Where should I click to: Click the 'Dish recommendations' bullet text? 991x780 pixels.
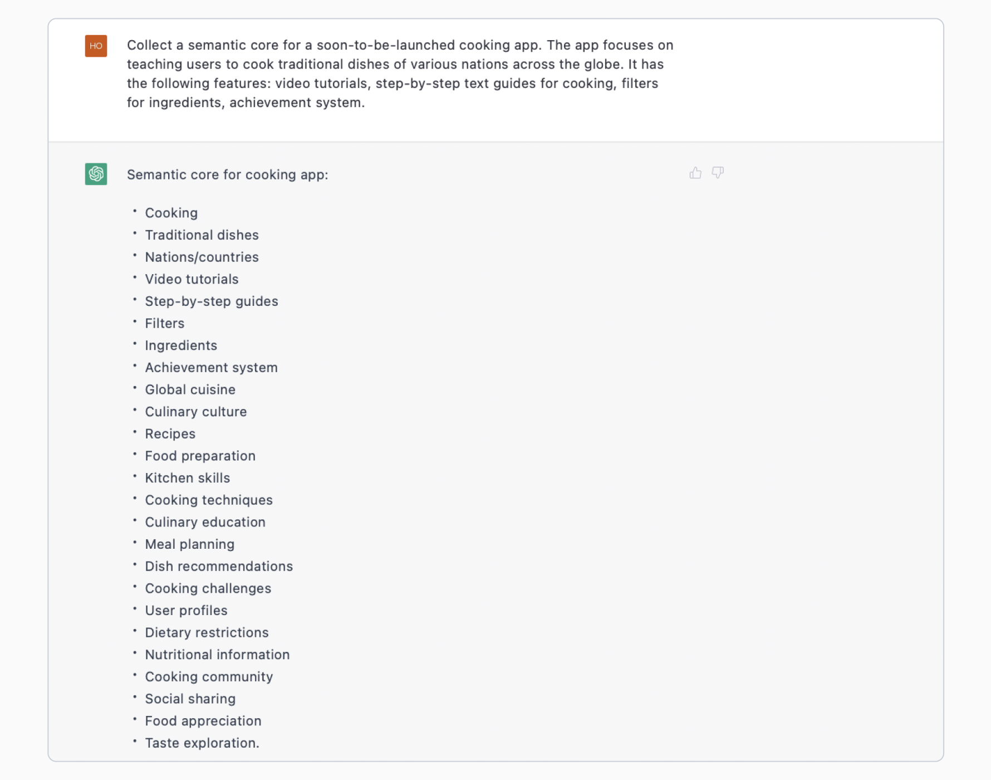(x=219, y=567)
